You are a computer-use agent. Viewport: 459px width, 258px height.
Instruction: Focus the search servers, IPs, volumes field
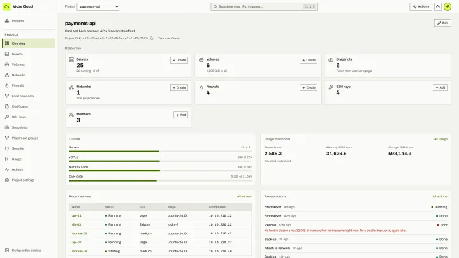pyautogui.click(x=264, y=6)
